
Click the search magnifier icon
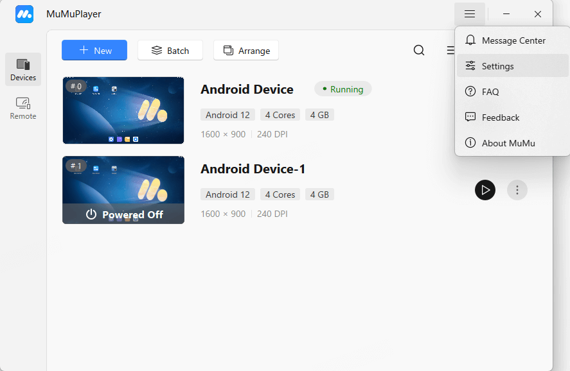419,50
